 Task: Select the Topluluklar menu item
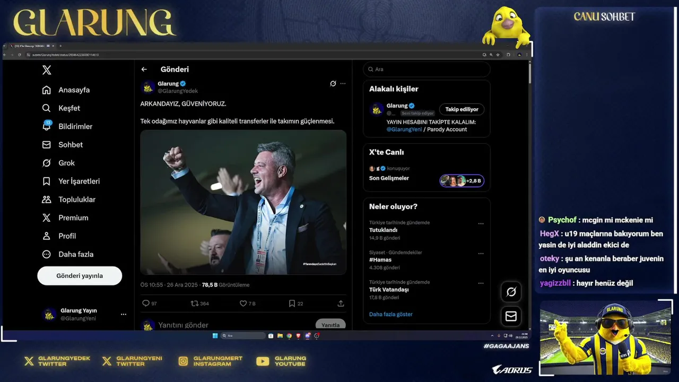click(69, 199)
